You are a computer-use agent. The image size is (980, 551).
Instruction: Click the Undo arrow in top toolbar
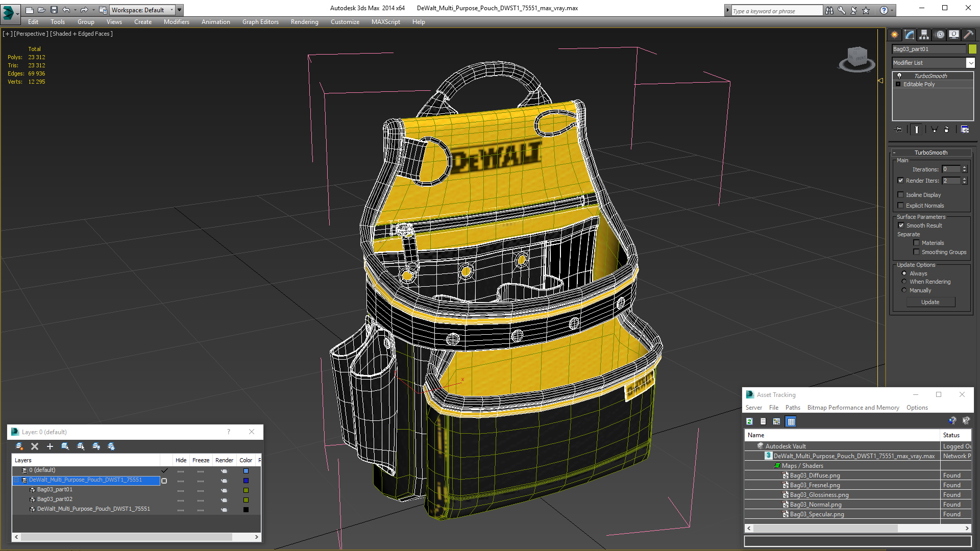(66, 10)
